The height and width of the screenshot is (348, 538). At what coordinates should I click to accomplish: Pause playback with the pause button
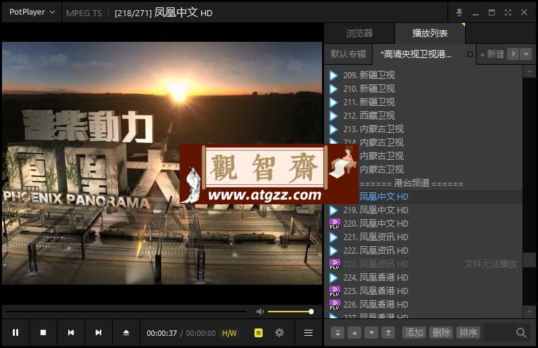click(16, 332)
